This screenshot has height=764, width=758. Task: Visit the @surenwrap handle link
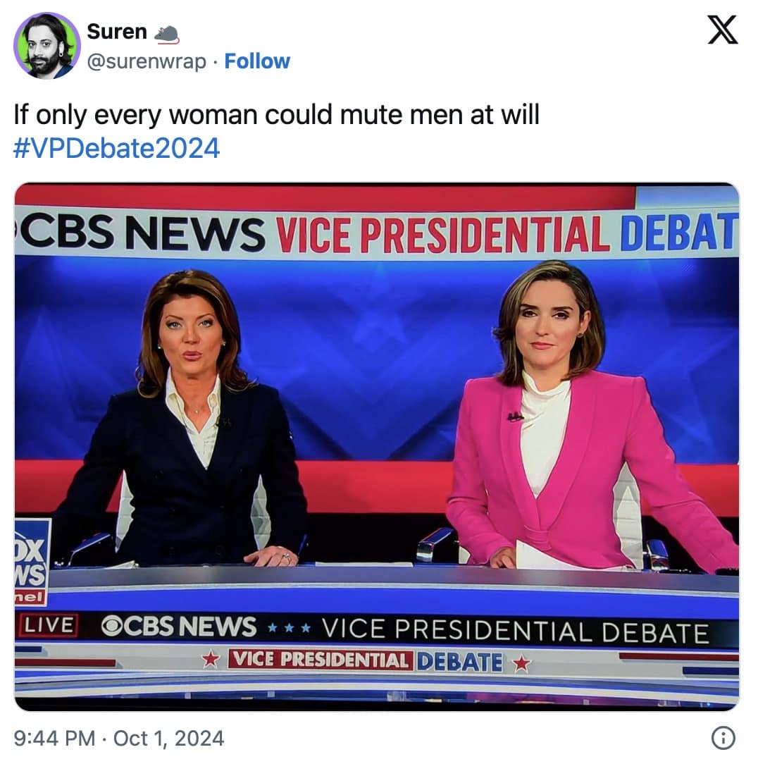pyautogui.click(x=147, y=62)
